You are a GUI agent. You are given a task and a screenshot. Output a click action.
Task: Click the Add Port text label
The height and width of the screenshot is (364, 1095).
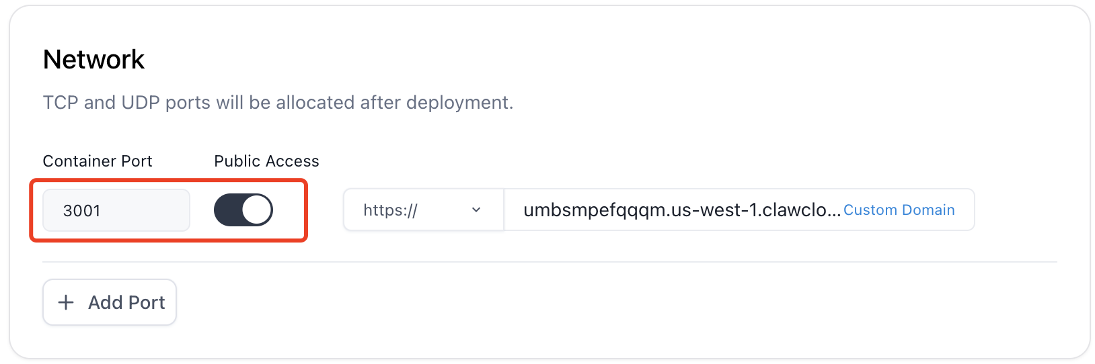126,302
